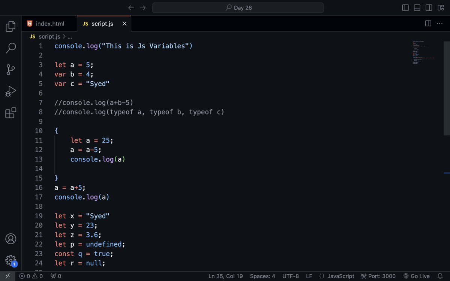Click the text 'a = a-5;'
This screenshot has width=450, height=281.
(86, 150)
